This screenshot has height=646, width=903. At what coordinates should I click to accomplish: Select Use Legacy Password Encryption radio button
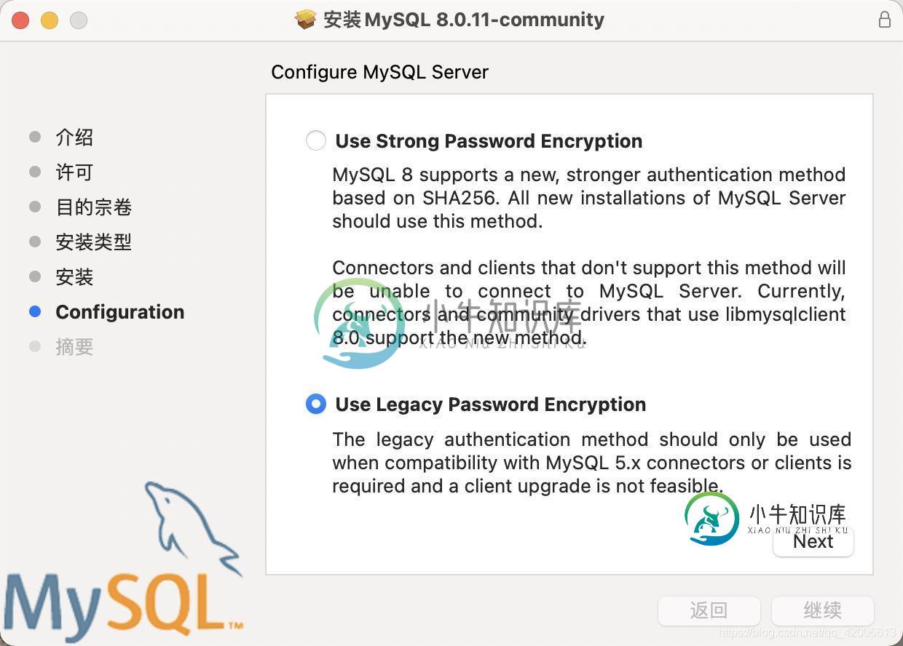[x=316, y=404]
